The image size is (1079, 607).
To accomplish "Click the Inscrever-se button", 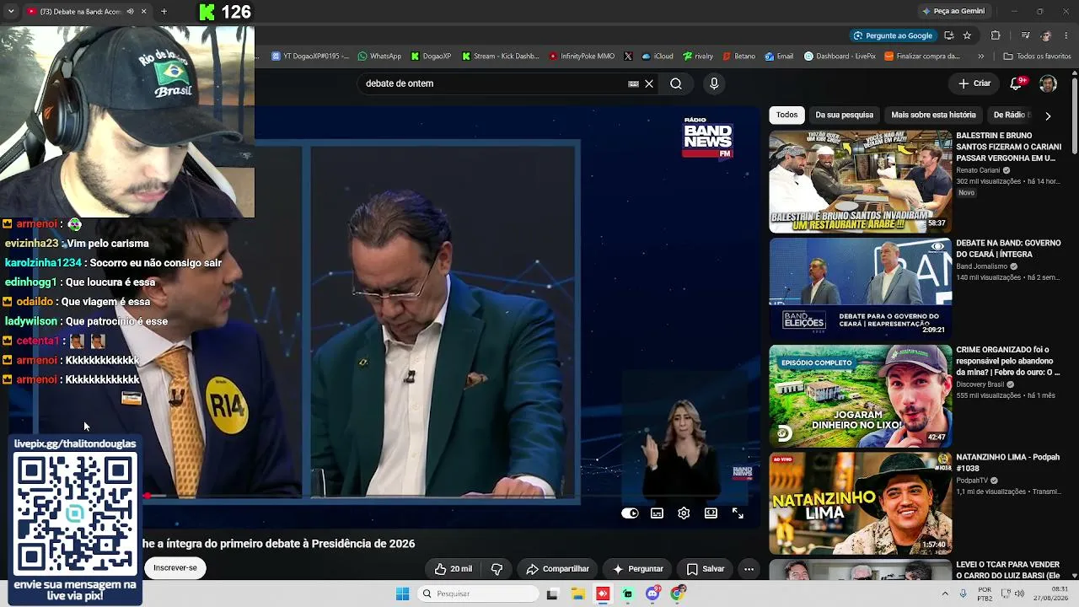I will point(175,567).
